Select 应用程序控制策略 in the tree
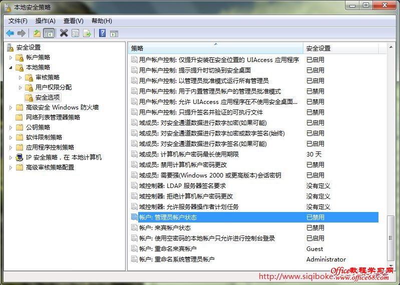The image size is (400, 285). click(50, 147)
